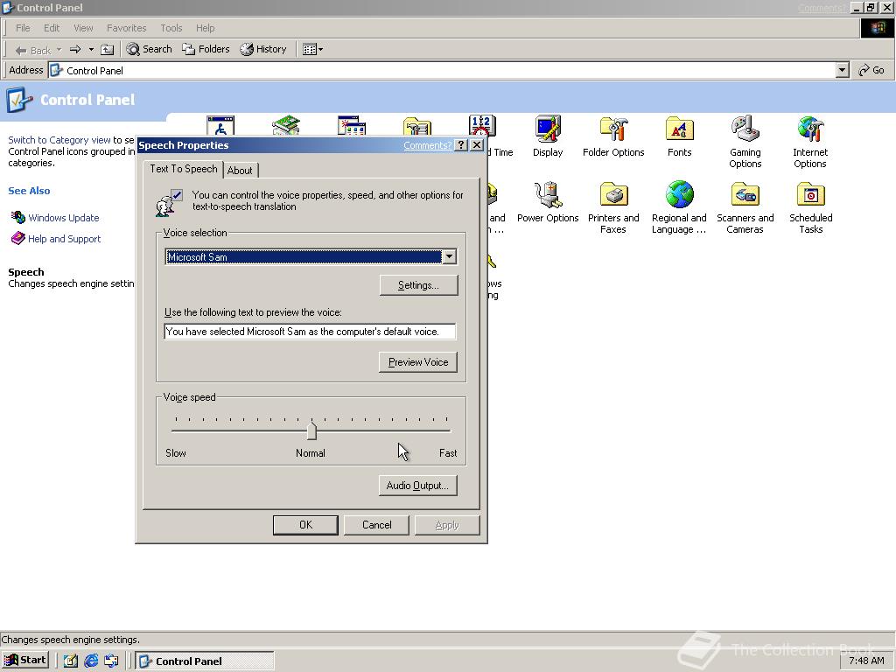
Task: Click the 7:48 AM system clock
Action: (866, 661)
